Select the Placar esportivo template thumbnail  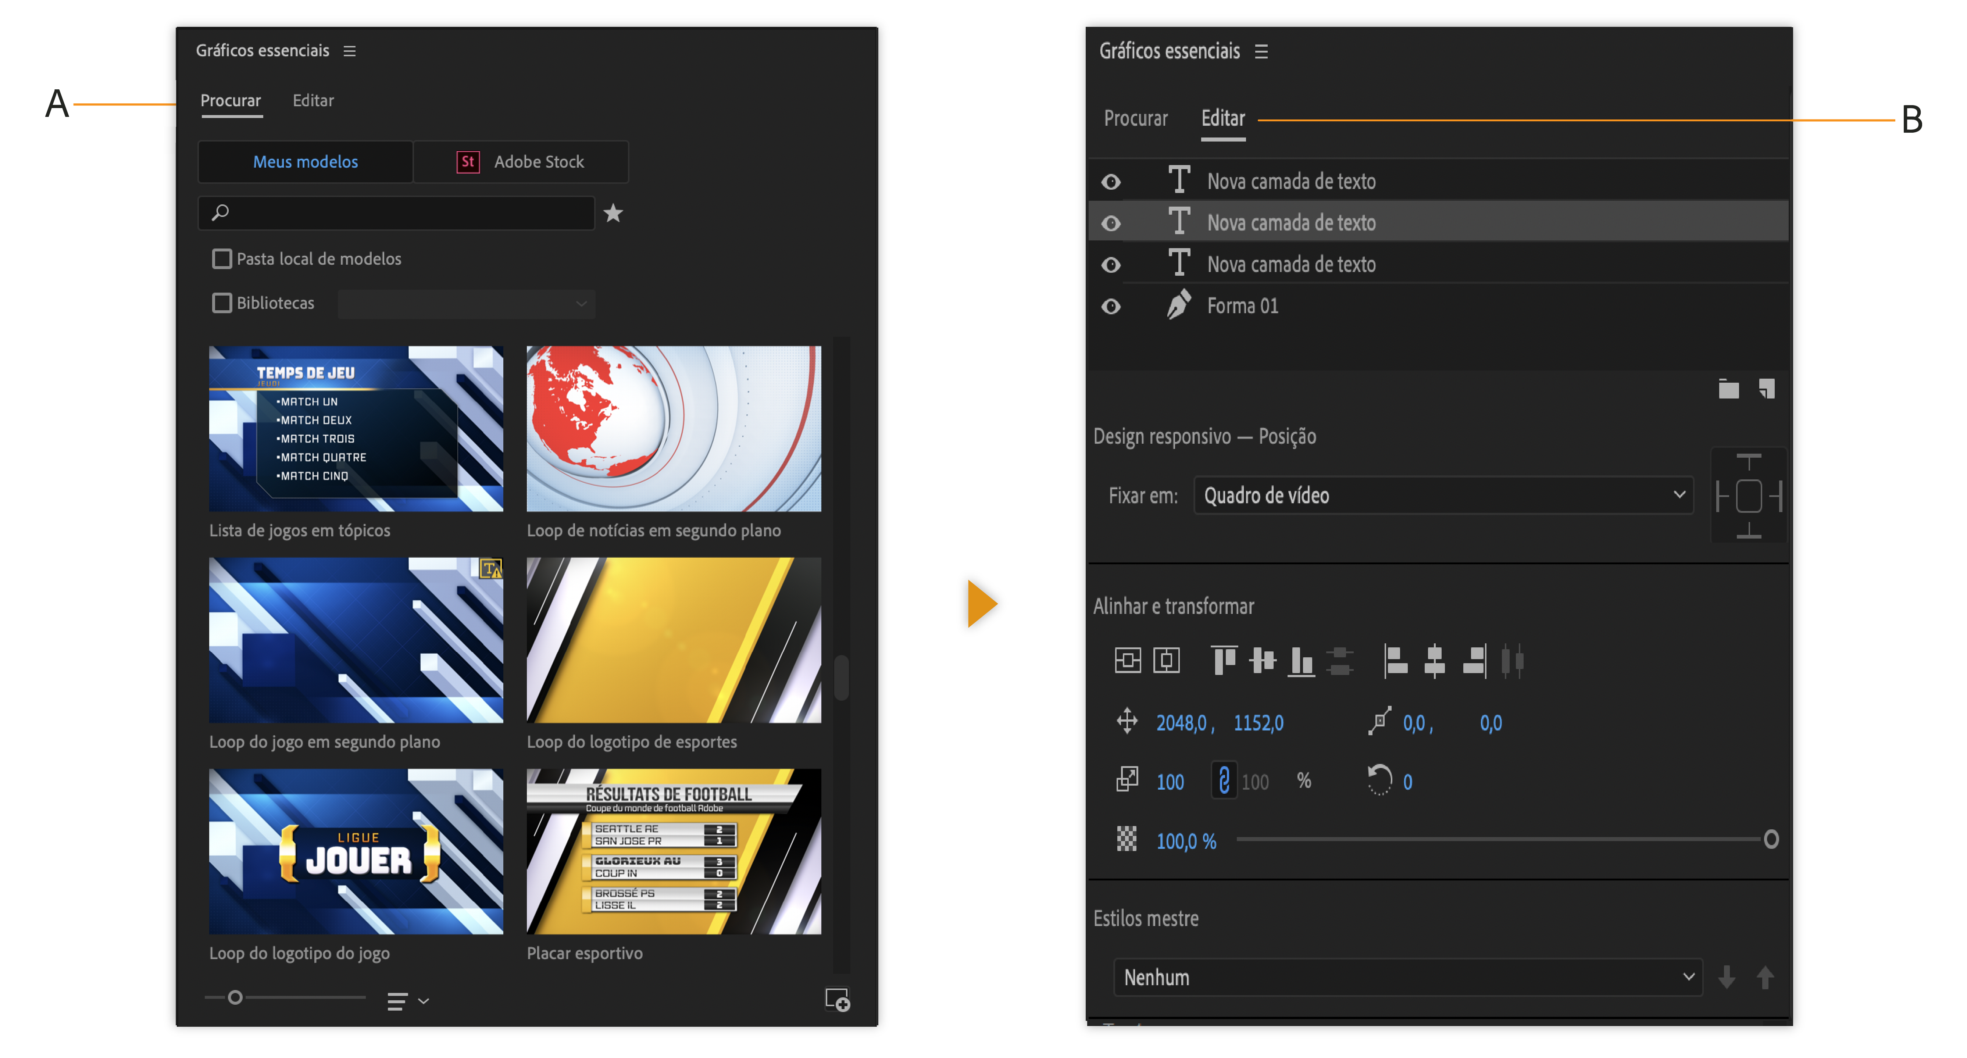pyautogui.click(x=674, y=851)
